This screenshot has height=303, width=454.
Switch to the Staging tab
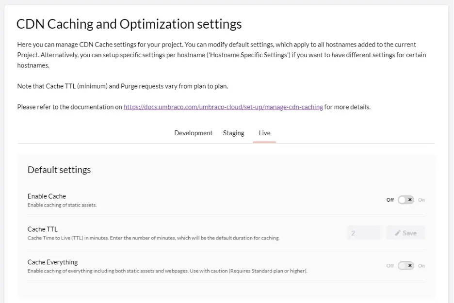tap(234, 133)
